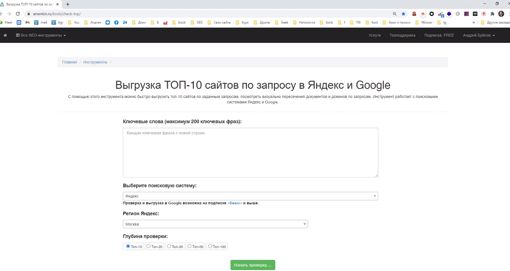Show more bookmarks with the double chevron

coord(474,22)
